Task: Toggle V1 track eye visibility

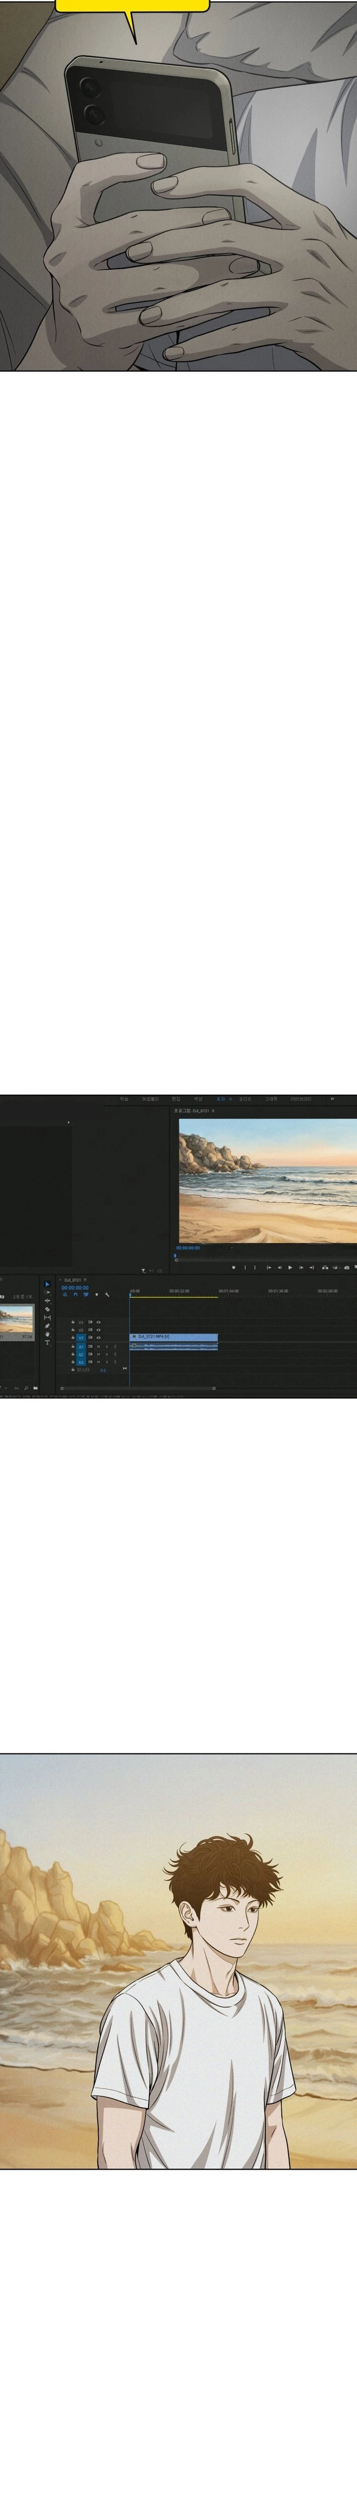Action: click(98, 1338)
